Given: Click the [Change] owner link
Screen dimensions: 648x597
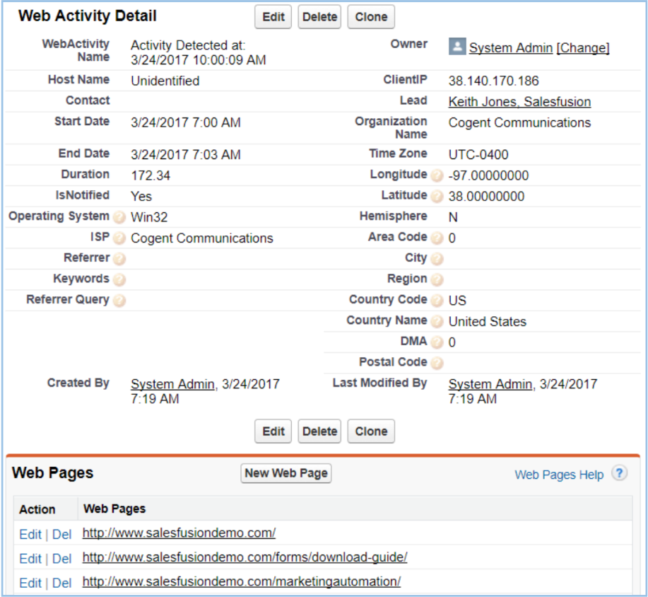Looking at the screenshot, I should point(583,48).
